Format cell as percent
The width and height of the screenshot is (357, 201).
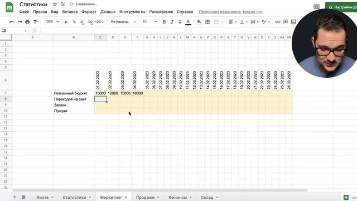pos(74,22)
